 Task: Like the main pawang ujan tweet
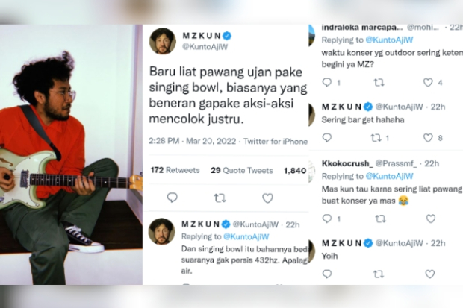tap(267, 198)
